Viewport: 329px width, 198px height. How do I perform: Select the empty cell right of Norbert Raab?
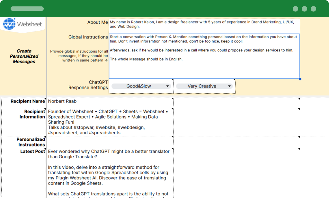[237, 101]
